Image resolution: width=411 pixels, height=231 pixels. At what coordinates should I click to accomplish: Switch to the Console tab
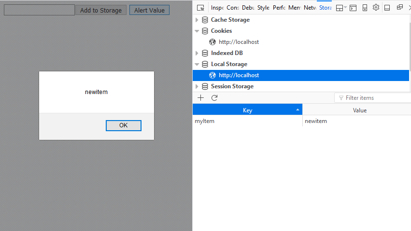tap(233, 8)
